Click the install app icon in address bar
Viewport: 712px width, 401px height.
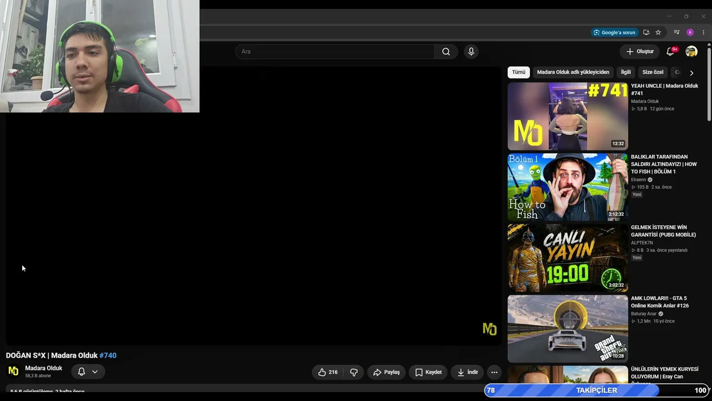[x=646, y=32]
